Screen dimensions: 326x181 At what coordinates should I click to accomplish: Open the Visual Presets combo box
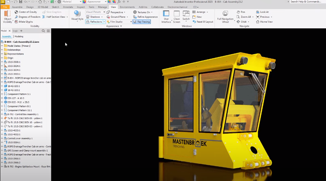pyautogui.click(x=95, y=12)
